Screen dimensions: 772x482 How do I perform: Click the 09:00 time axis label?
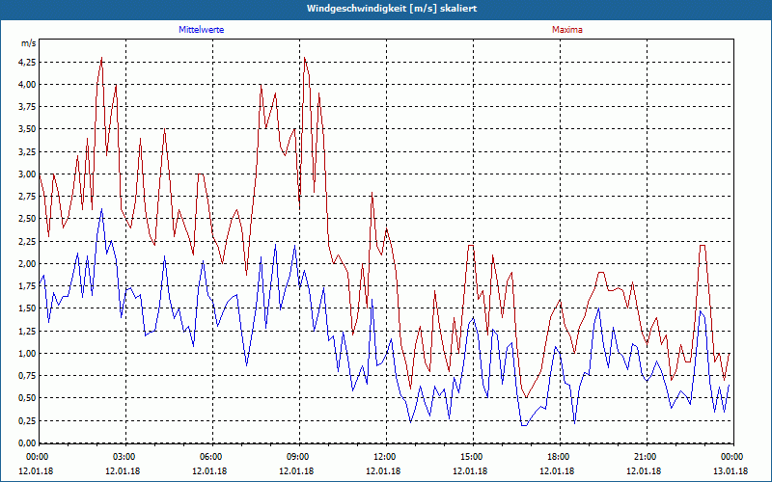pyautogui.click(x=299, y=457)
